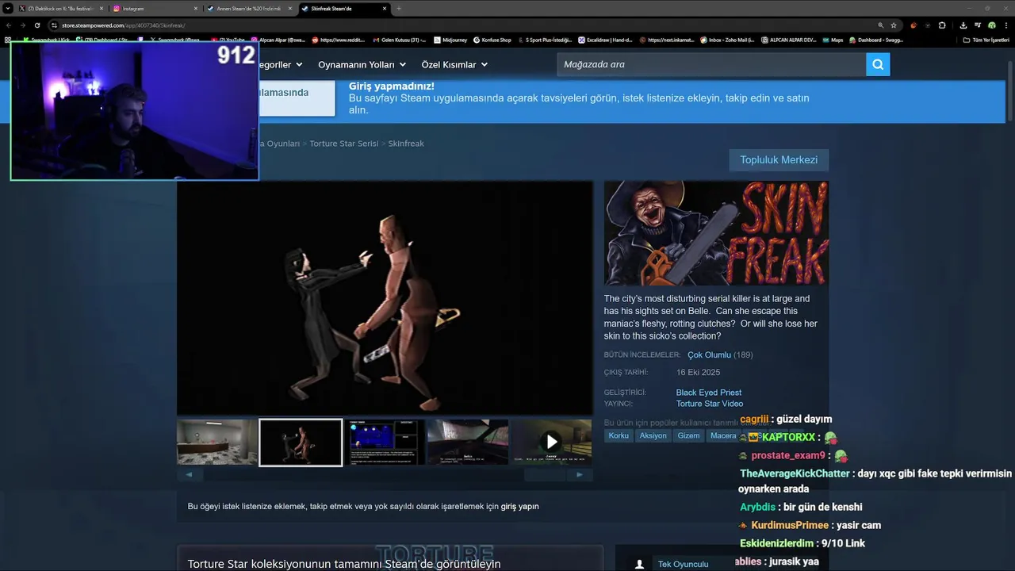The height and width of the screenshot is (571, 1015).
Task: Click the Korku tag
Action: 619,435
